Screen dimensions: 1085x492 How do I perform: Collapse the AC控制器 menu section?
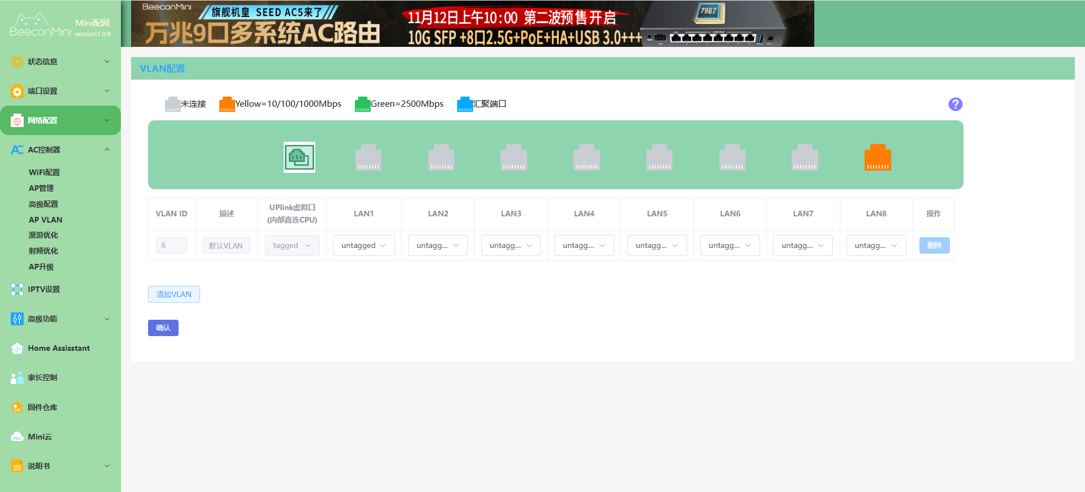(x=107, y=150)
